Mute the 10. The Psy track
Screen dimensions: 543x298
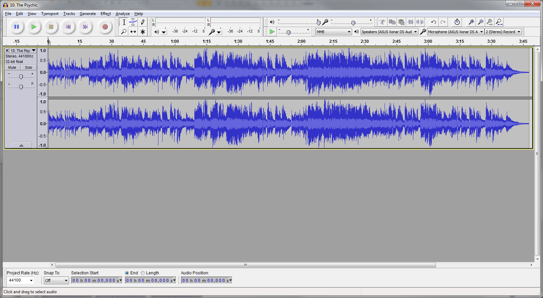[12, 68]
